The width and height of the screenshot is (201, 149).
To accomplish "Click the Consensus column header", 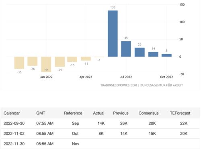I will click(148, 113).
